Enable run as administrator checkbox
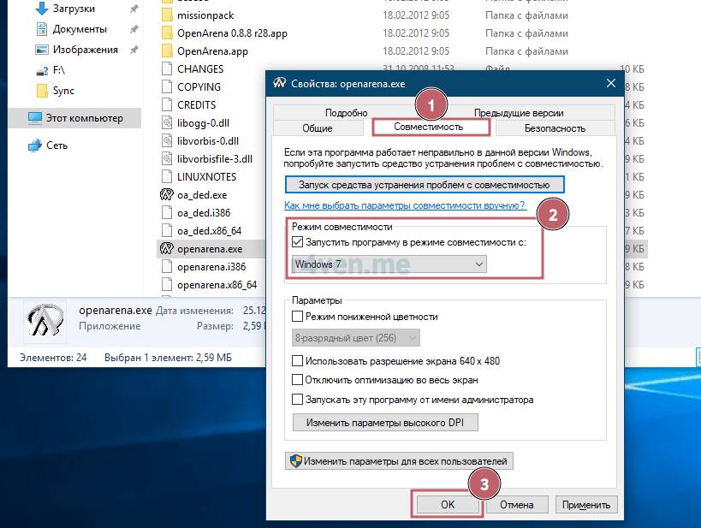701x528 pixels. coord(298,400)
